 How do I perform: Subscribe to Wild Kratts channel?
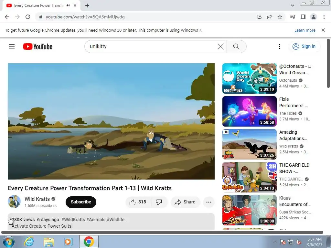81,202
